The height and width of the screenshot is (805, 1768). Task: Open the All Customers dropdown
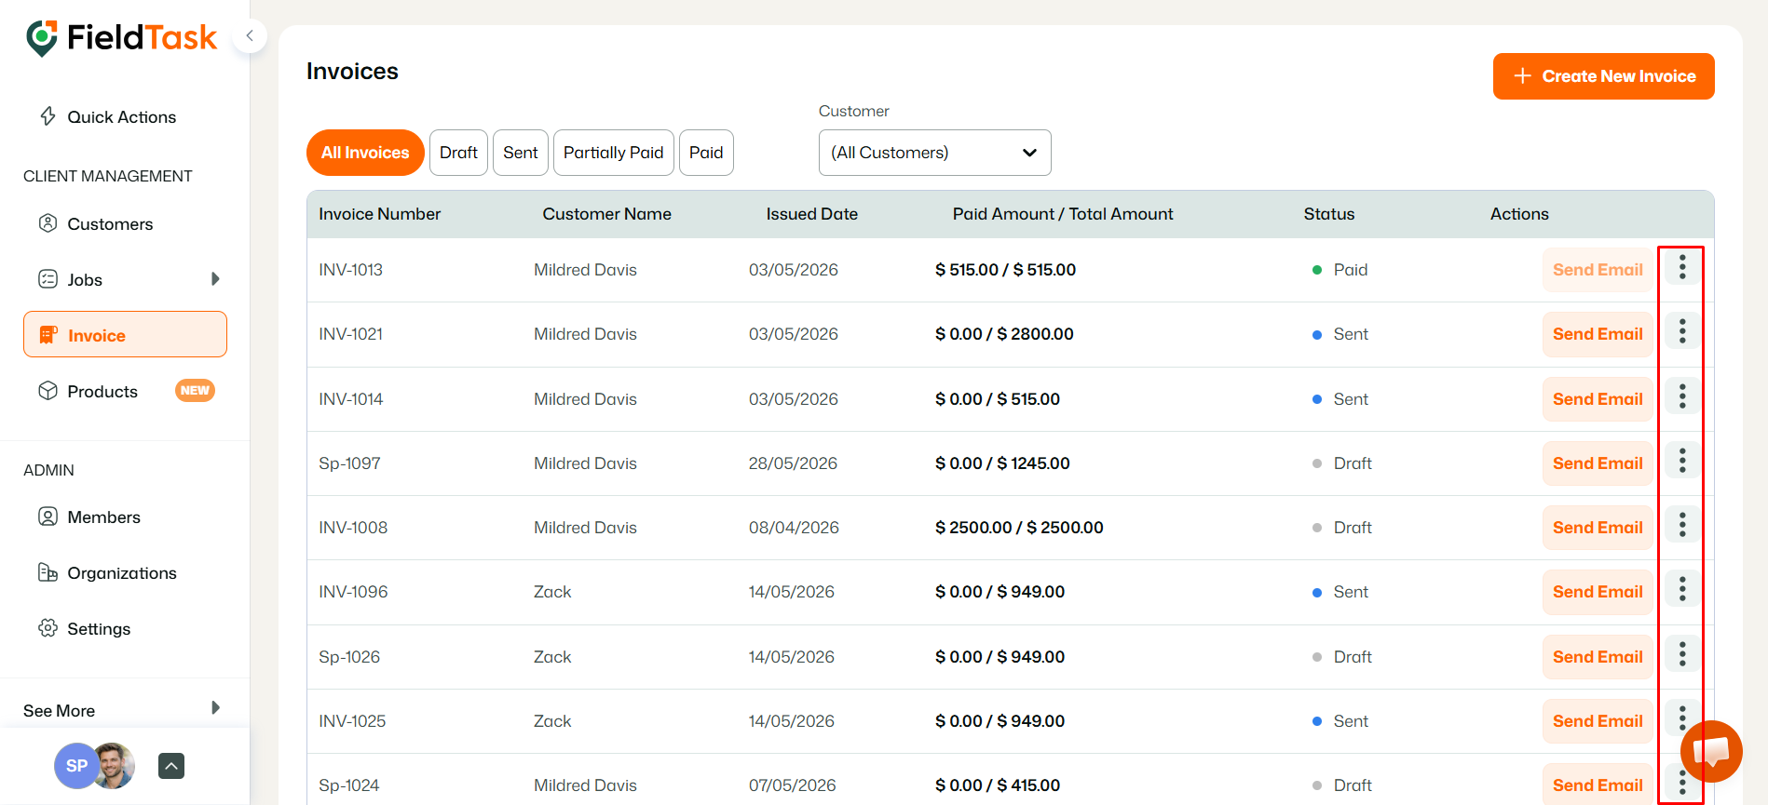(935, 153)
